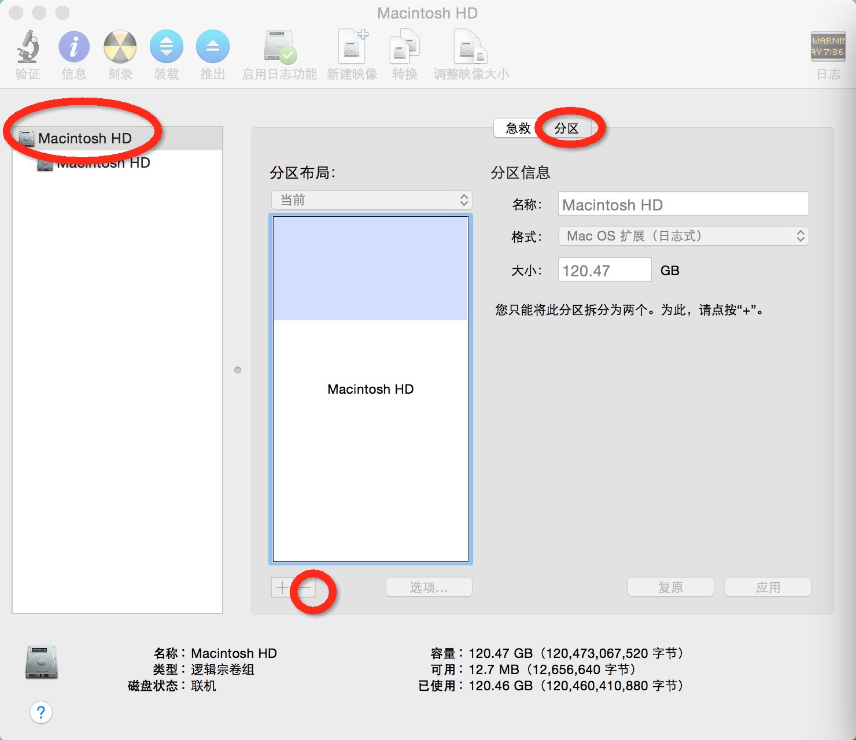Click the Verify (验证) microscope icon
856x740 pixels.
coord(28,47)
